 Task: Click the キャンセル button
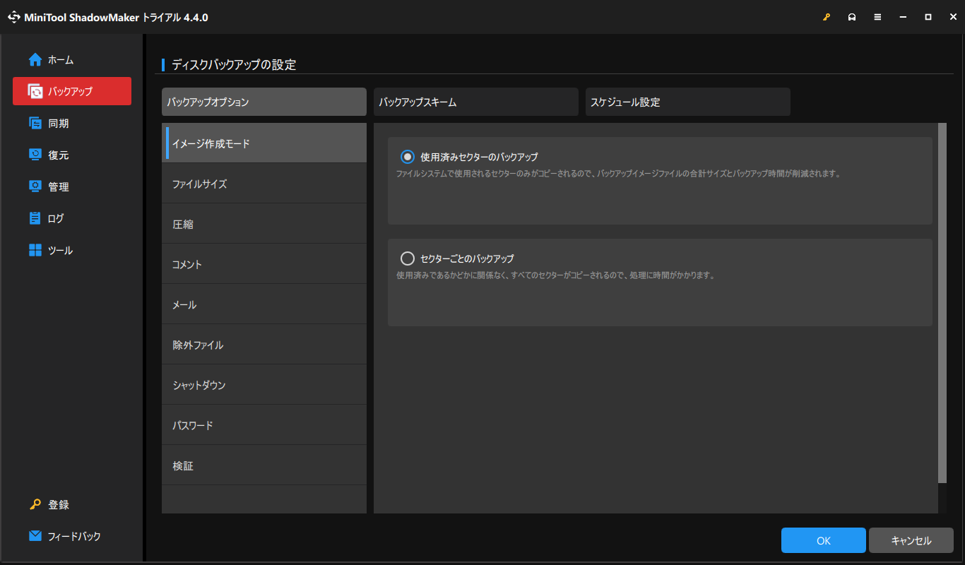coord(911,541)
